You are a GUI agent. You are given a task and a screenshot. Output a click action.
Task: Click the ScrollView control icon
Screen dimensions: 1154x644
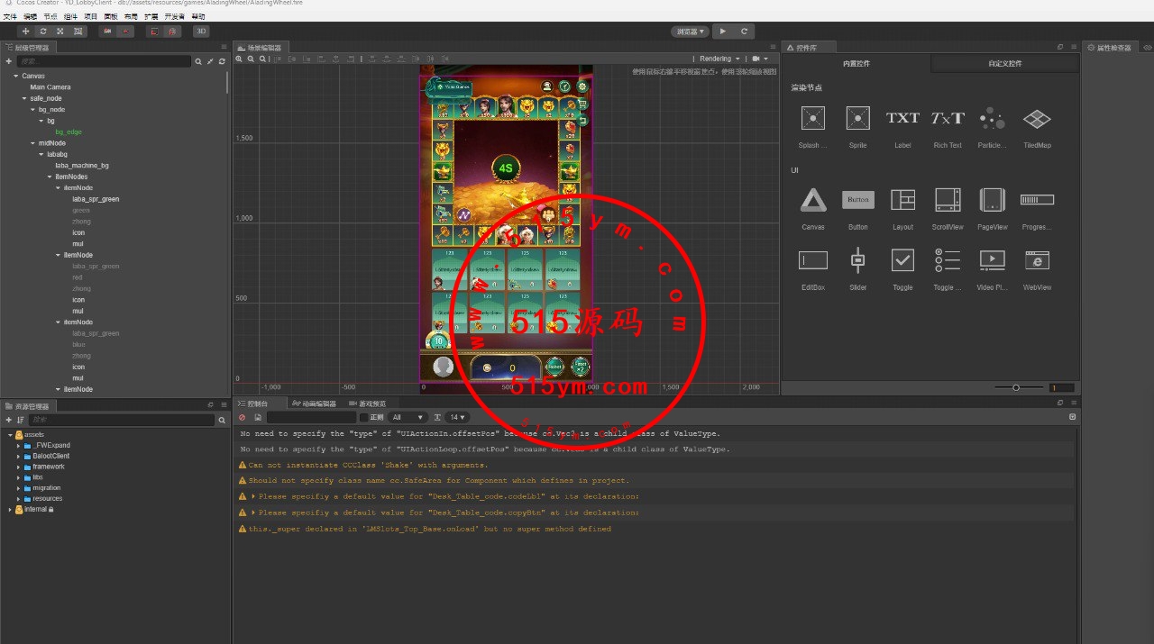[948, 200]
